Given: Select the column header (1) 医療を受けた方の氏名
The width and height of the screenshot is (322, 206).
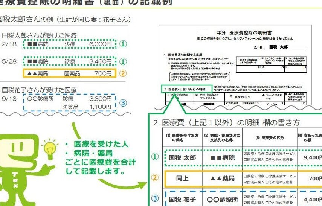Looking at the screenshot, I should pos(182,137).
